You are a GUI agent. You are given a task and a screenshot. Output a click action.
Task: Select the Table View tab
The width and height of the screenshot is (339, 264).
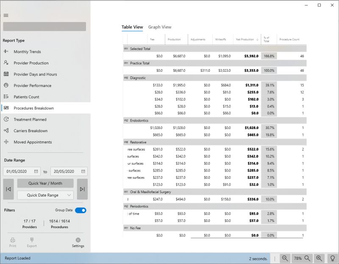pos(132,26)
